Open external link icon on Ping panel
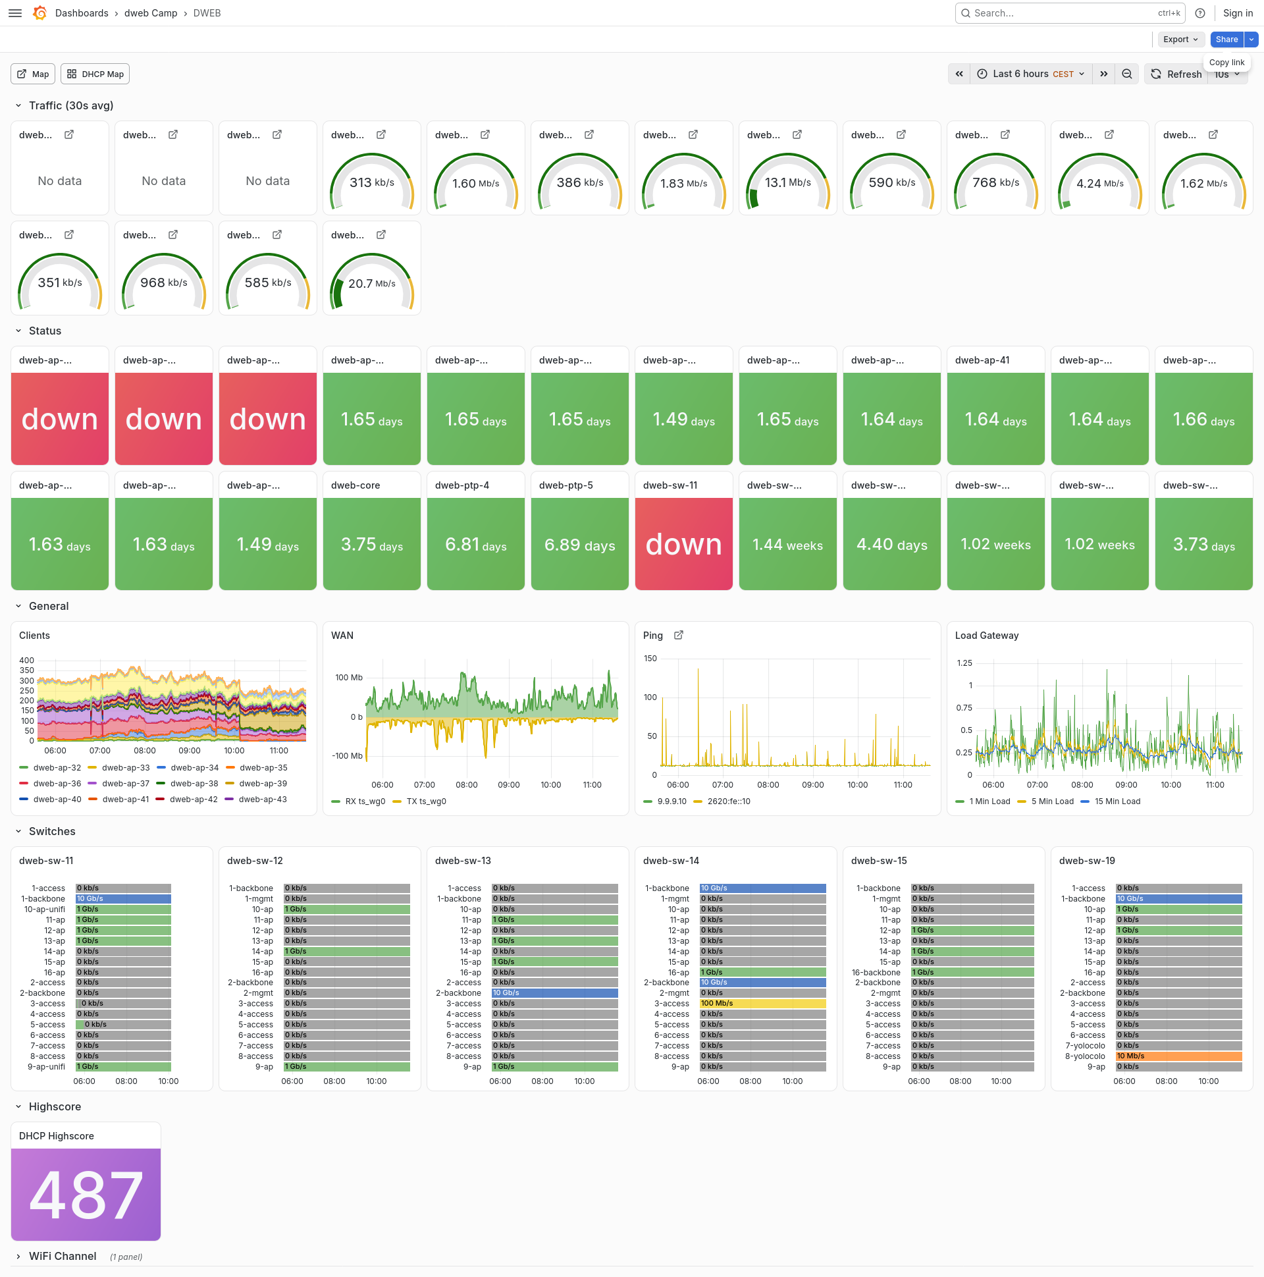The height and width of the screenshot is (1277, 1264). pyautogui.click(x=679, y=635)
